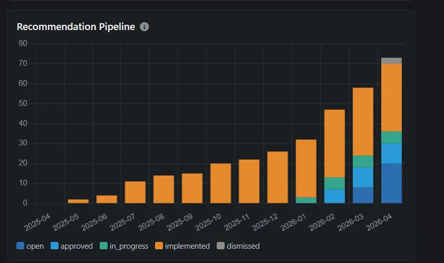Click the 2025-07 implemented bar
Screen dimensions: 444x263
pos(135,192)
